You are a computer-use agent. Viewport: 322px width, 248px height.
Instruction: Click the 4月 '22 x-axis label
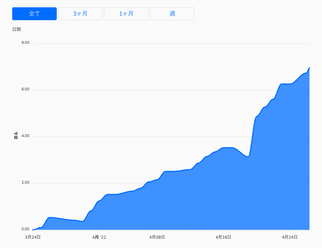coord(99,237)
